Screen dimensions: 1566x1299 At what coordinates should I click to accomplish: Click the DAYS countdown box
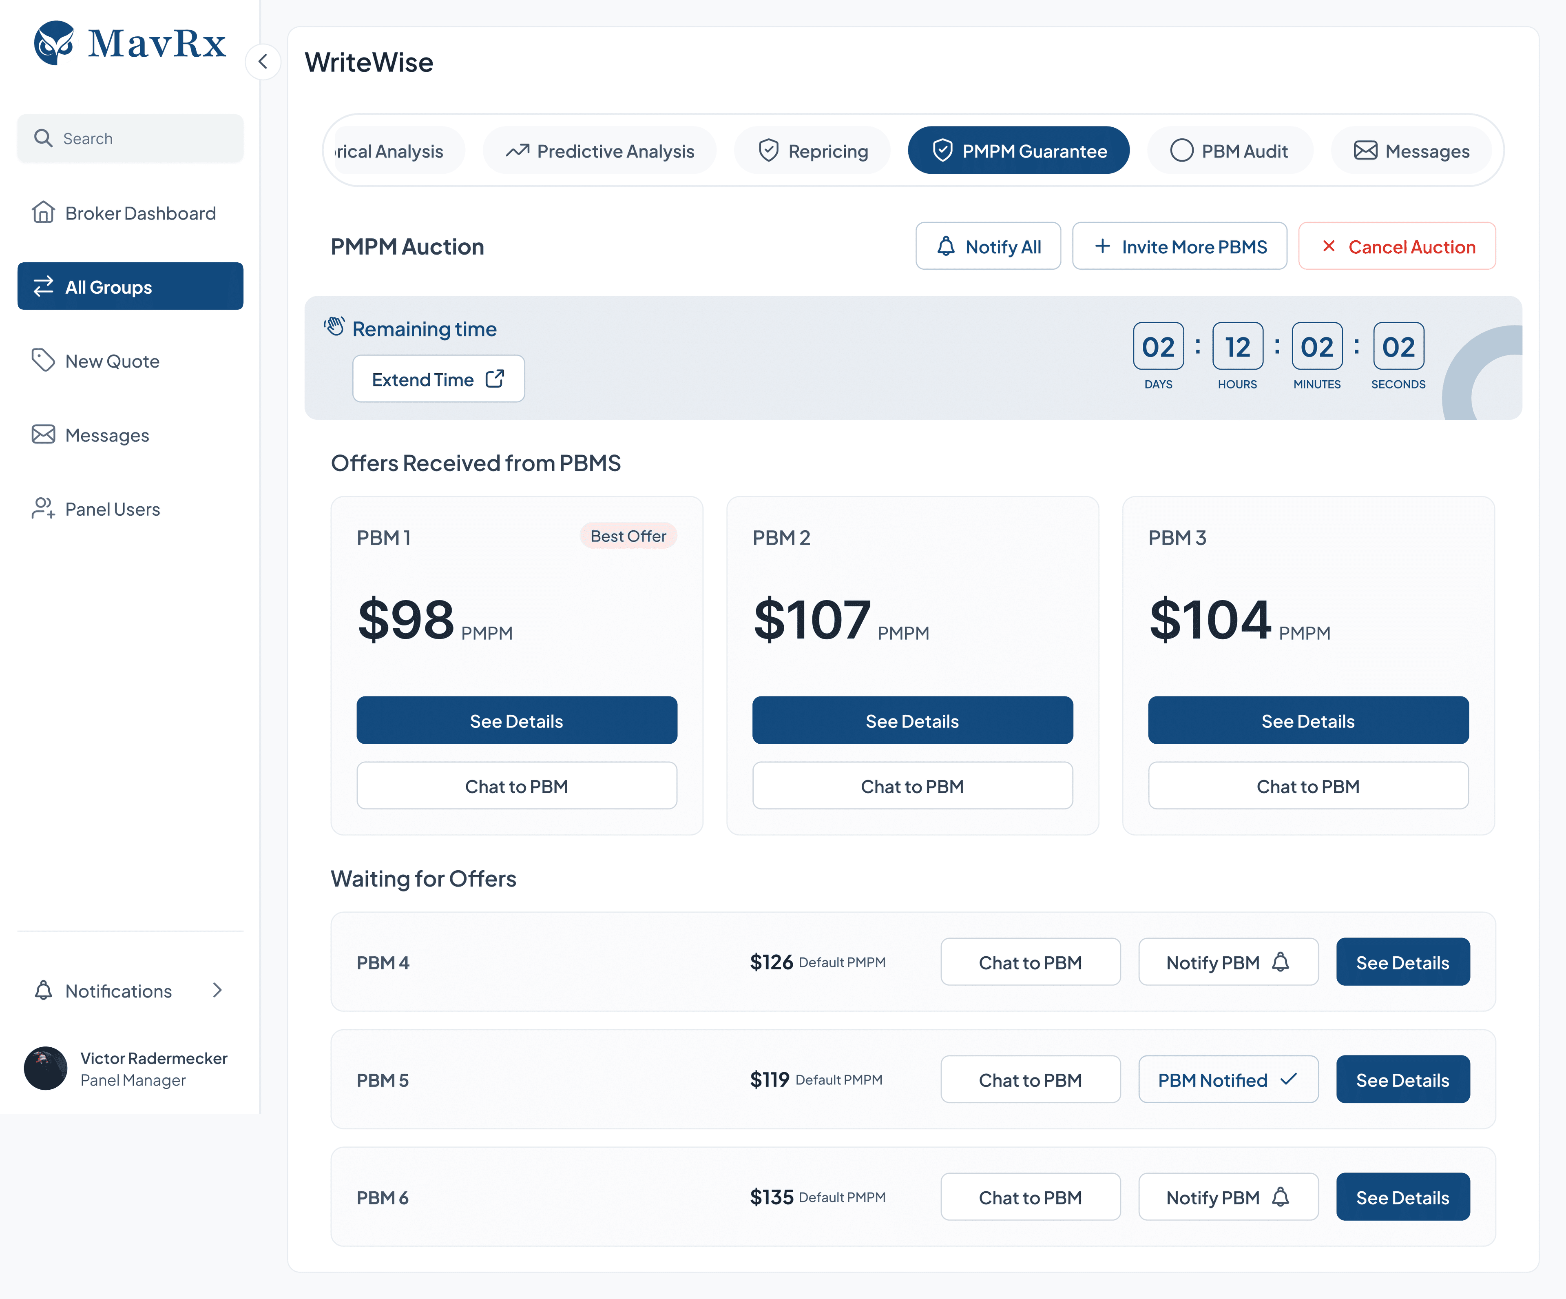[x=1158, y=346]
